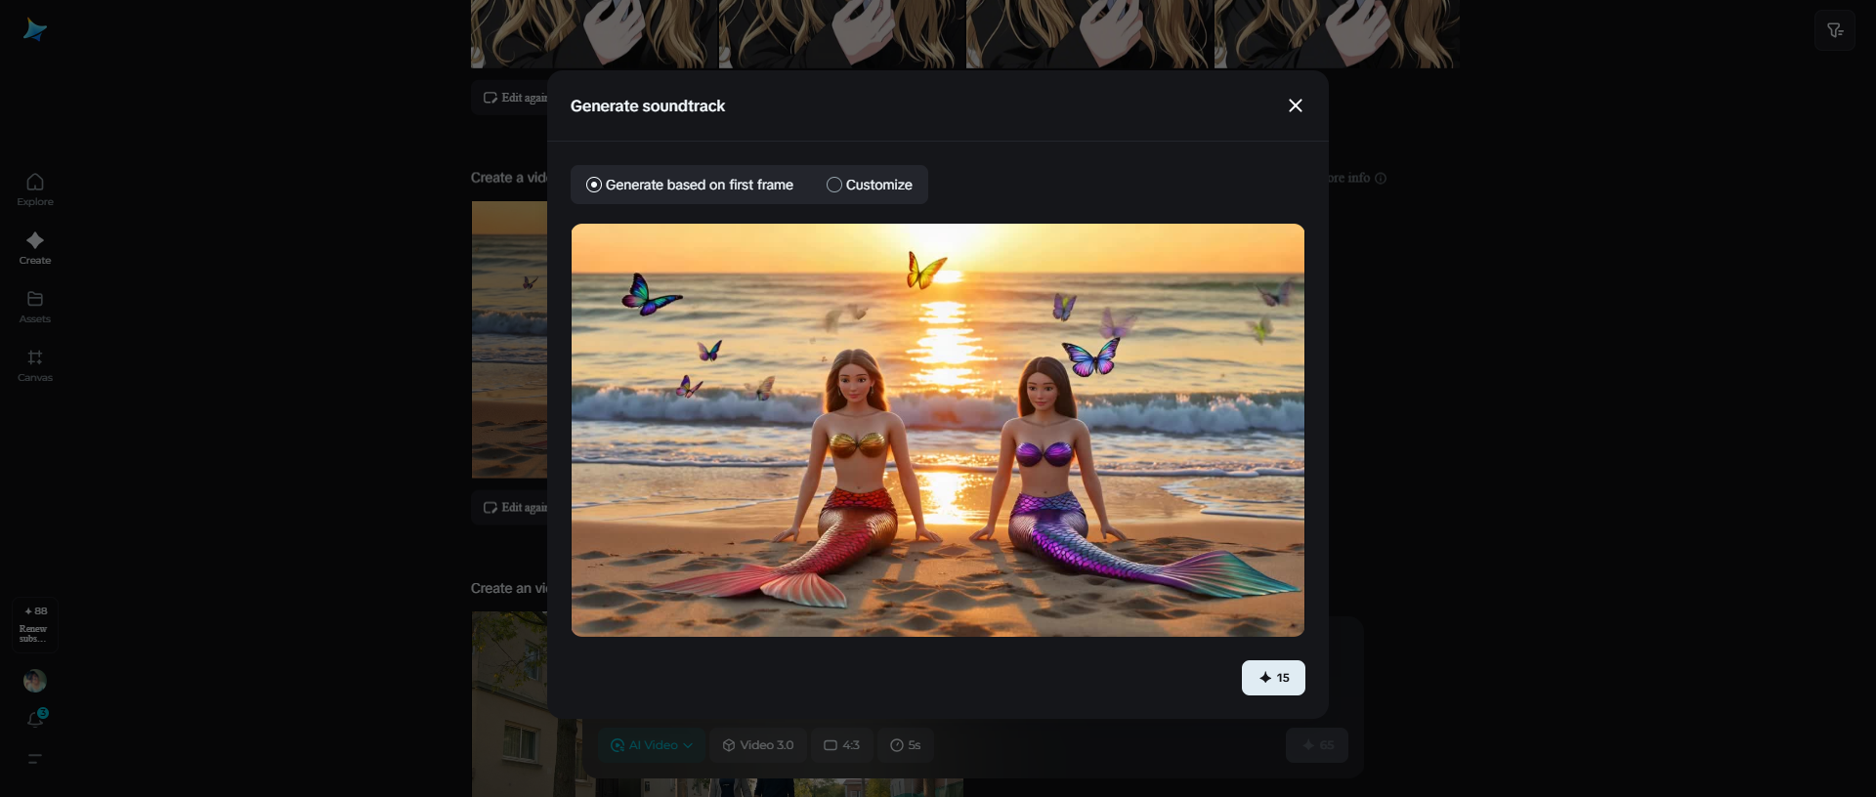Open the Explore page in the sidebar
The image size is (1876, 797).
(x=35, y=189)
